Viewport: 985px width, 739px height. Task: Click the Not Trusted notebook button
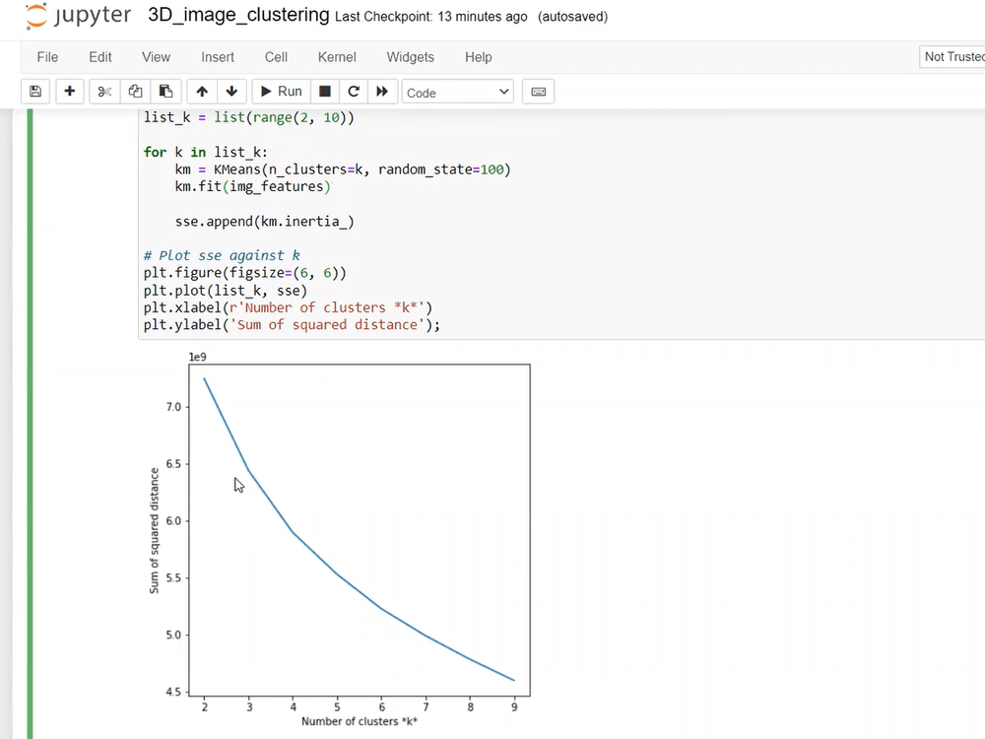[952, 56]
